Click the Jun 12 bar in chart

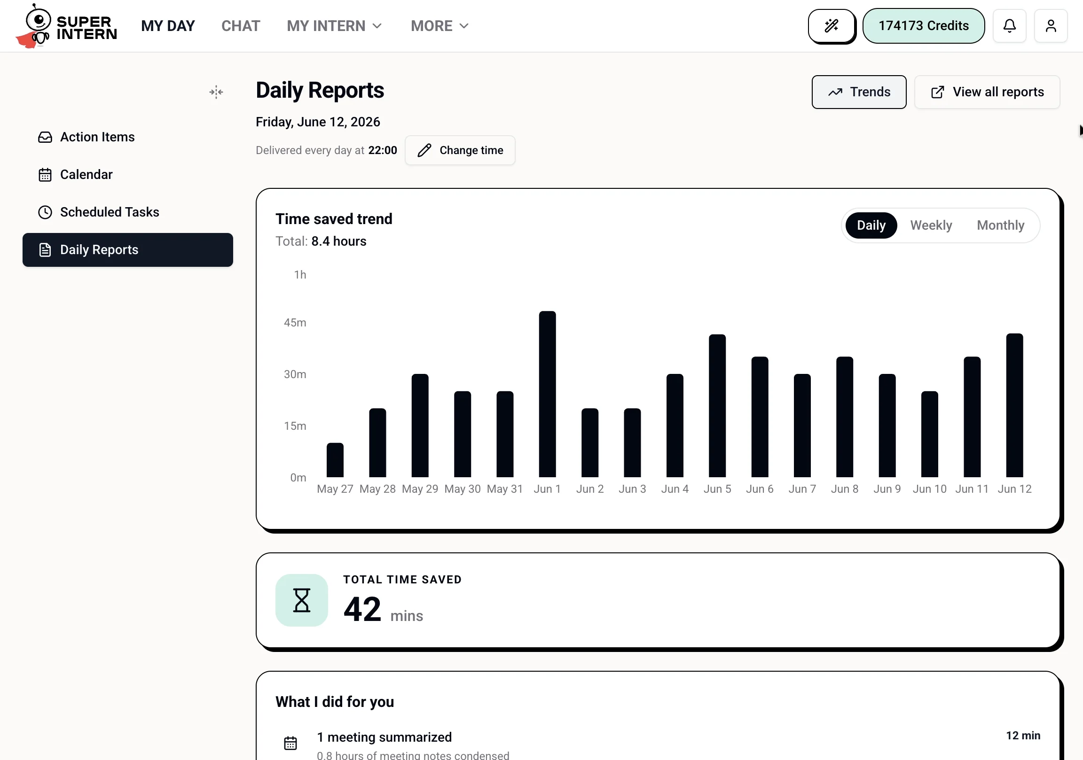pyautogui.click(x=1014, y=405)
